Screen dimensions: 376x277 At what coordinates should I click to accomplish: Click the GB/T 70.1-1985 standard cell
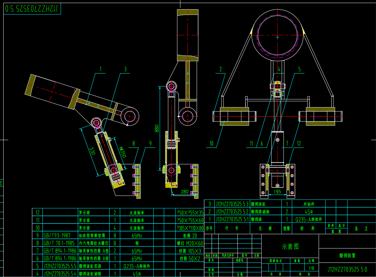(x=59, y=243)
